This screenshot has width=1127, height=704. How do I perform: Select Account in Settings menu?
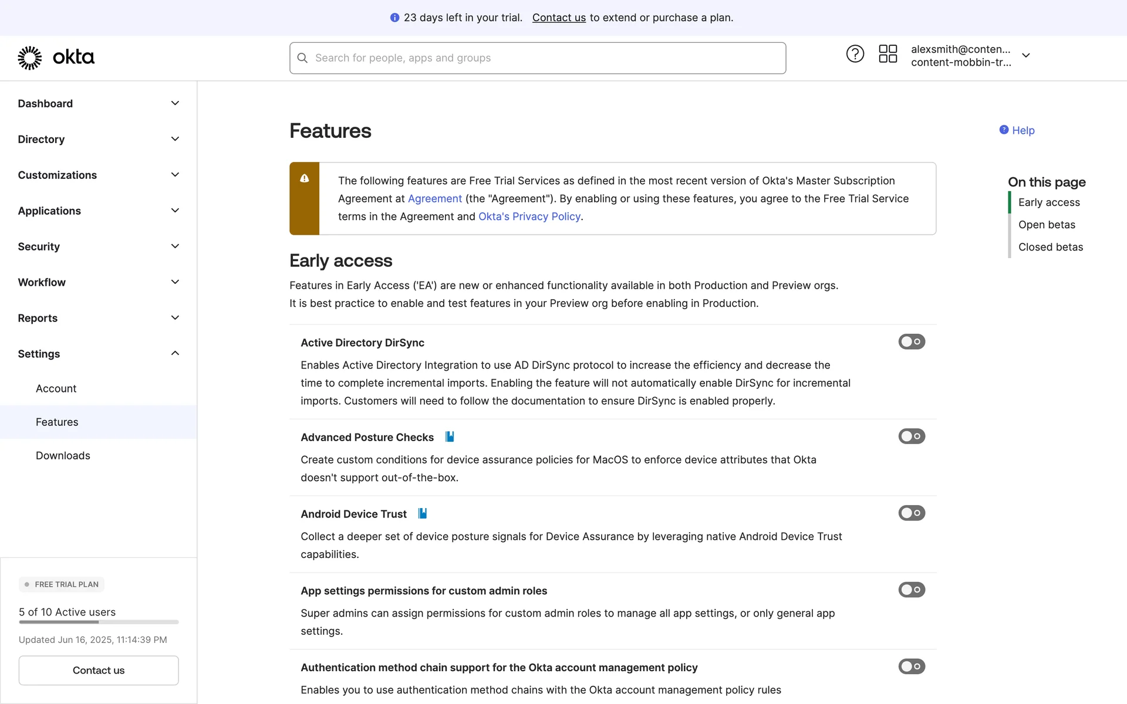coord(56,388)
